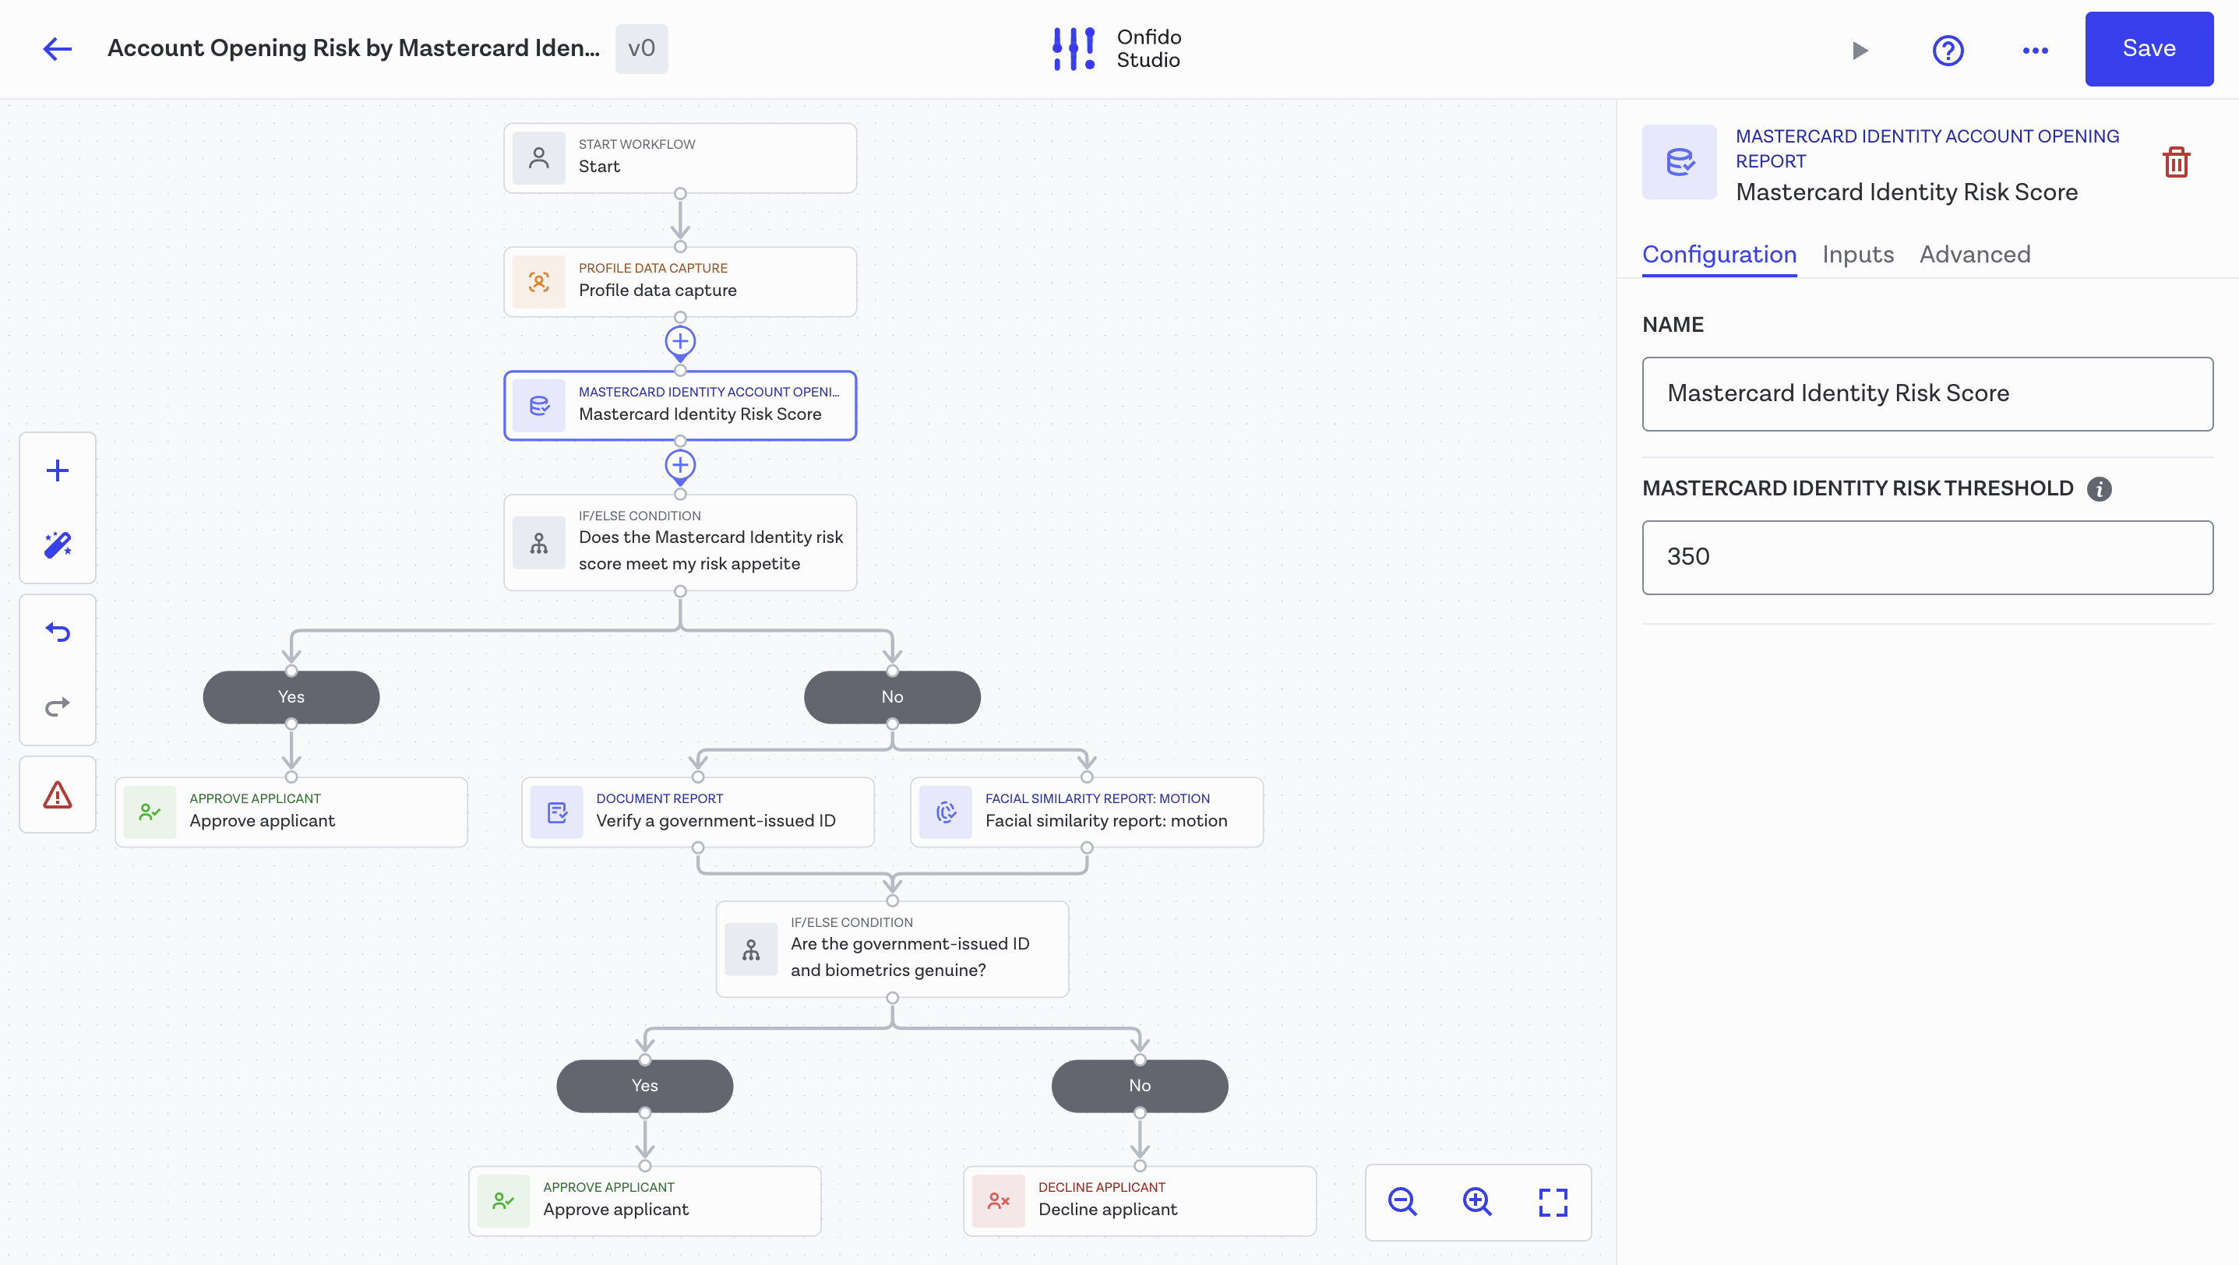
Task: Switch to the Inputs tab
Action: tap(1857, 254)
